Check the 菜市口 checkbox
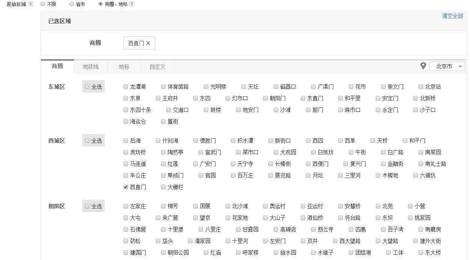470x260 pixels. (238, 152)
